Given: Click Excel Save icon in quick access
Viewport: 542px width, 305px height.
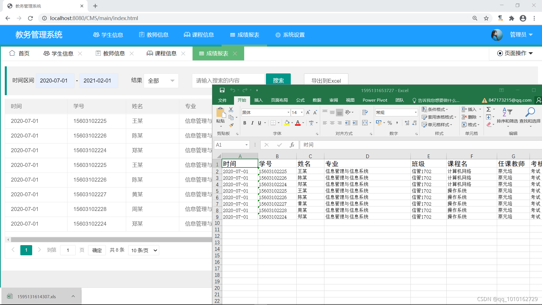Looking at the screenshot, I should 222,90.
